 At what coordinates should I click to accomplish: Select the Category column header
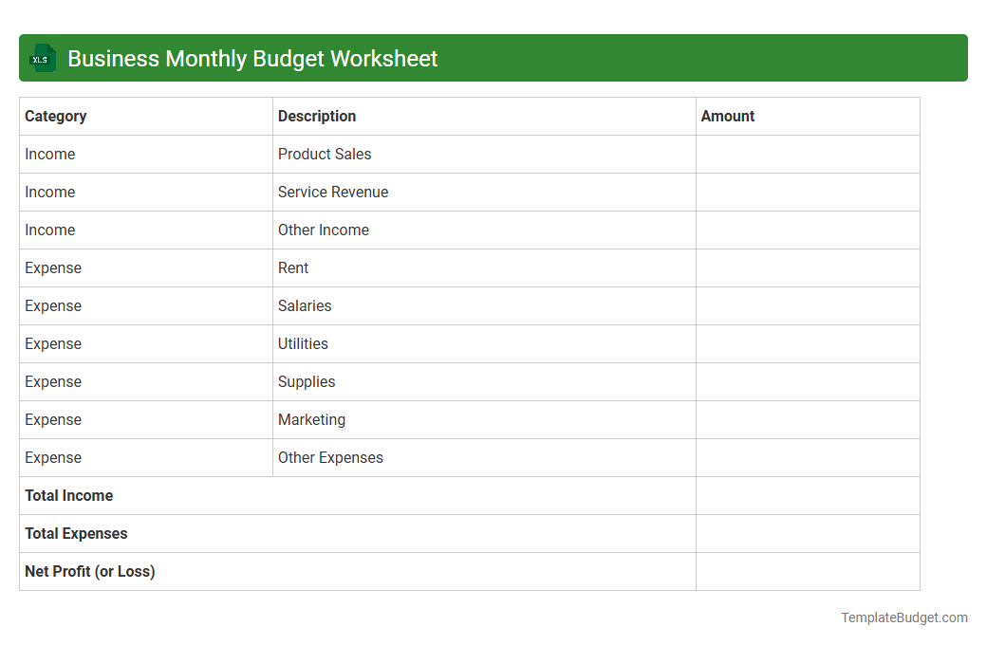pos(56,116)
